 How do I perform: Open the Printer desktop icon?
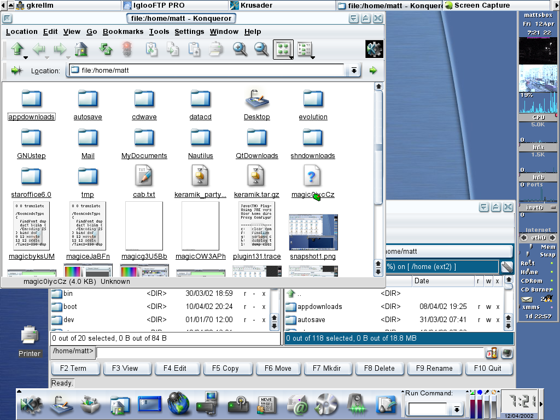click(x=30, y=342)
